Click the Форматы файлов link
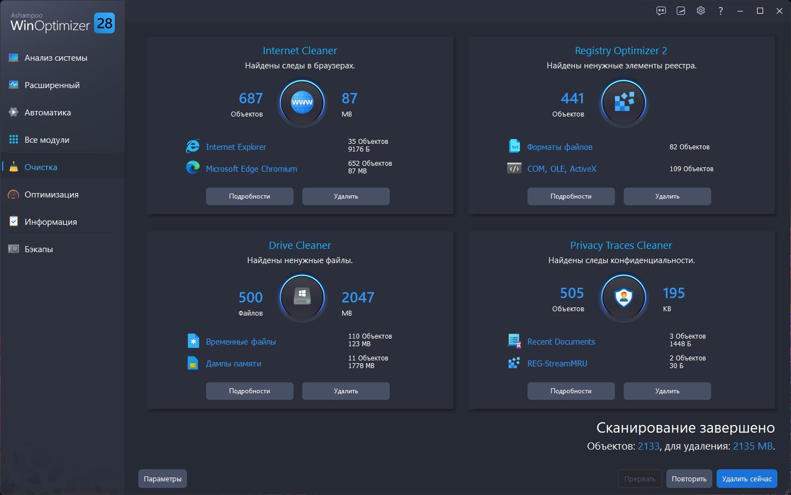Screen dimensions: 791x495 560,147
